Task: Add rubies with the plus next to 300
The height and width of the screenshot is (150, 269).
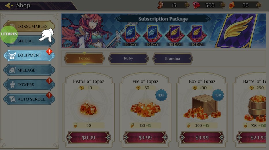Action: (x=223, y=5)
